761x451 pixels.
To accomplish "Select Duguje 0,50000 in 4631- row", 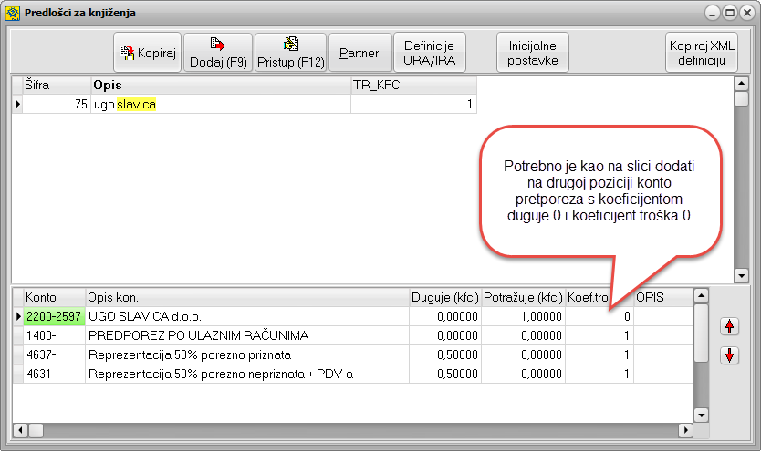I will pyautogui.click(x=445, y=374).
